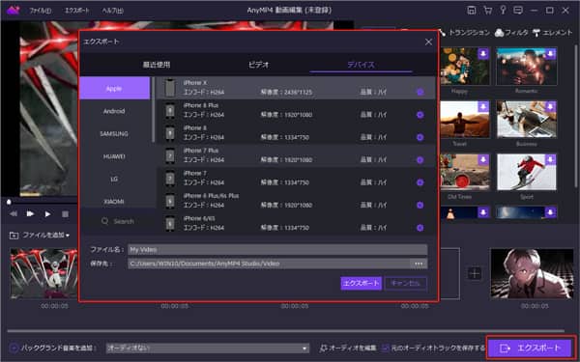Click the next frame playback button

30,214
